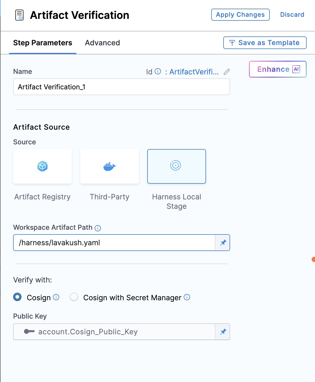The height and width of the screenshot is (382, 315).
Task: Select the Artifact Registry source card
Action: (x=42, y=166)
